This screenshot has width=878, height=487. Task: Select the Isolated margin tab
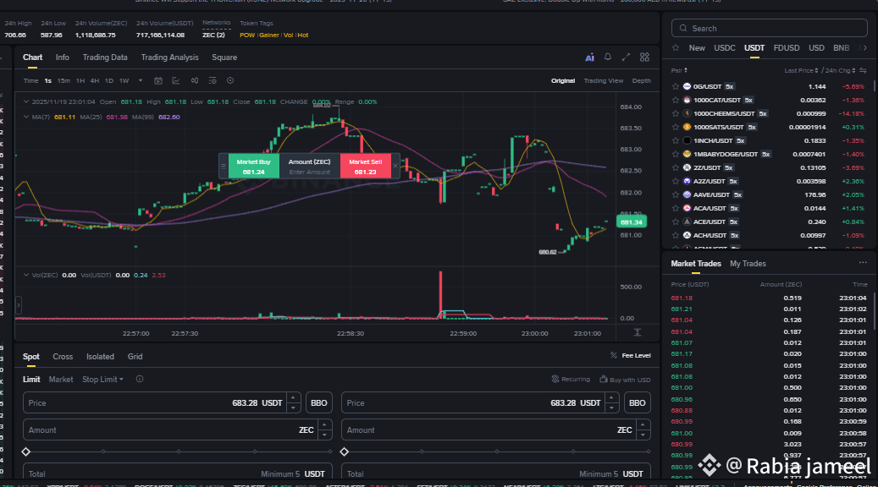(x=100, y=357)
